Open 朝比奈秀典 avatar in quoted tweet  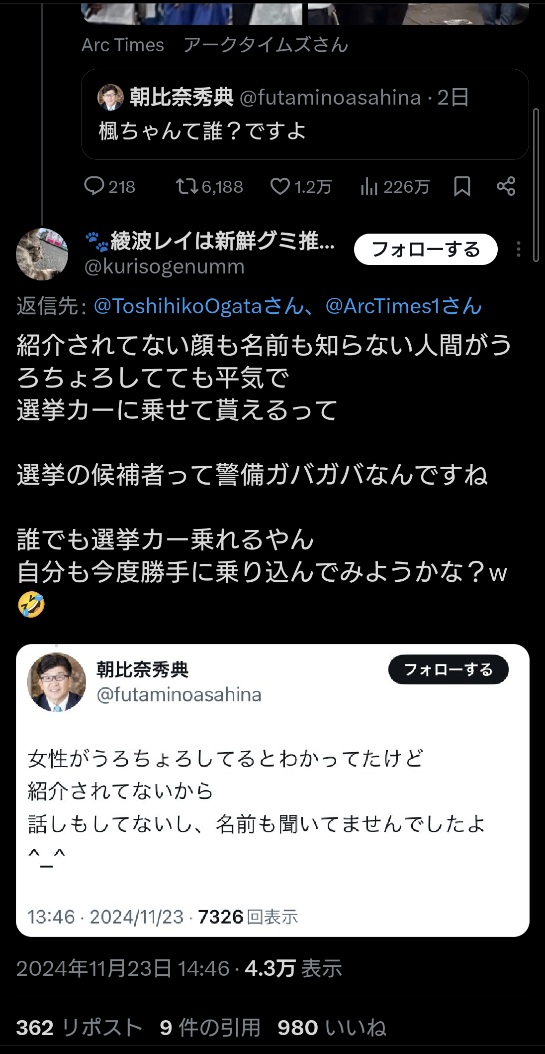(x=56, y=682)
